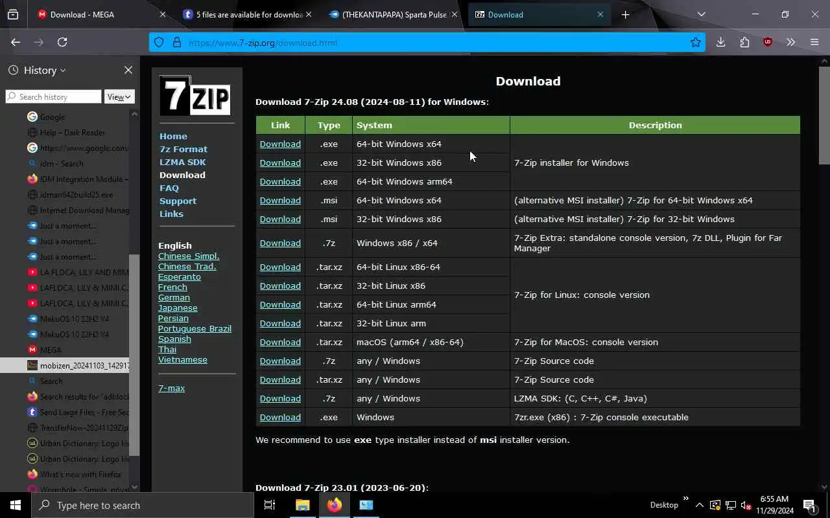Image resolution: width=830 pixels, height=518 pixels.
Task: Open File Explorer from taskbar
Action: coord(302,505)
